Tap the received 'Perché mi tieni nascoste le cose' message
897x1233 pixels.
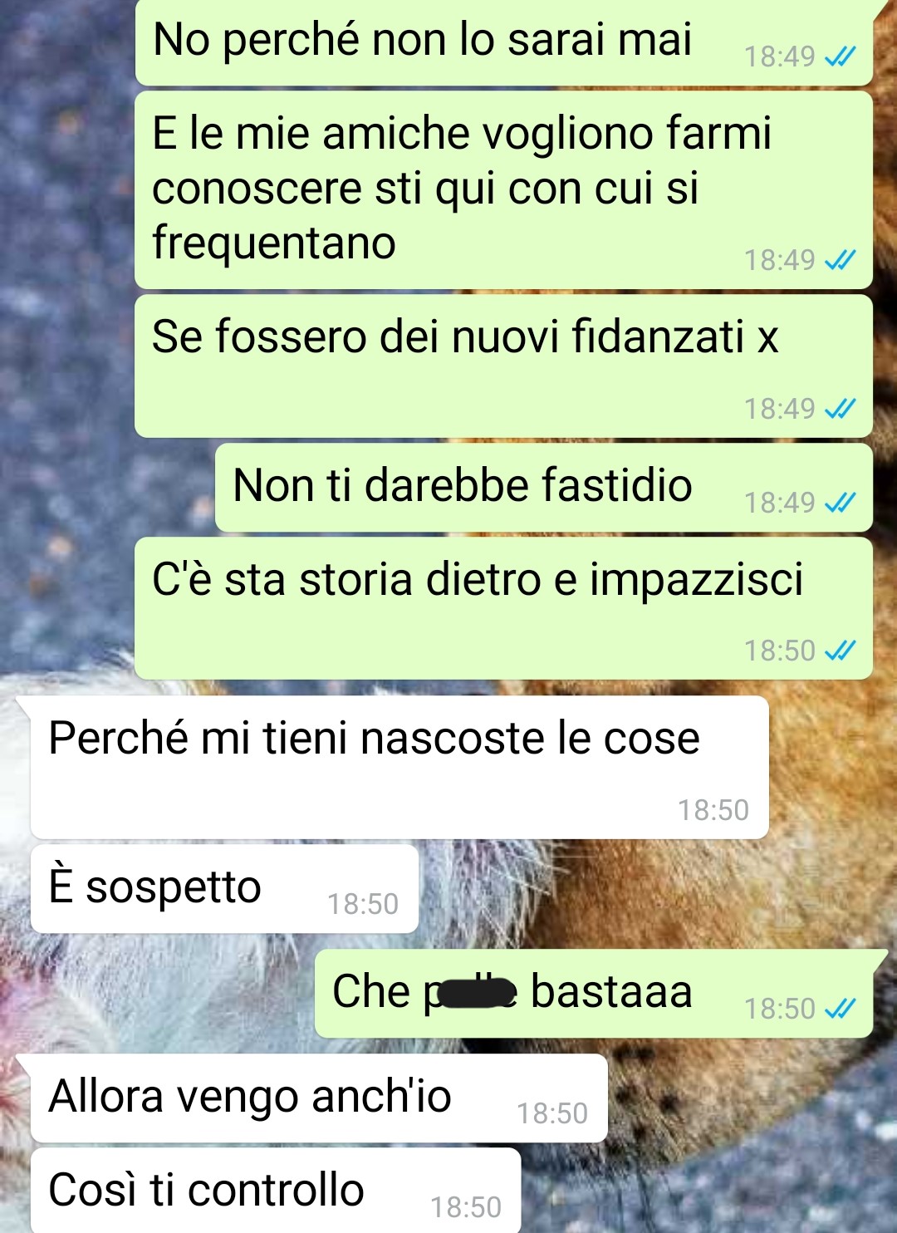click(x=399, y=768)
